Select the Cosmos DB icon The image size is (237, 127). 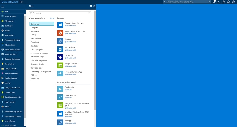pyautogui.click(x=60, y=57)
